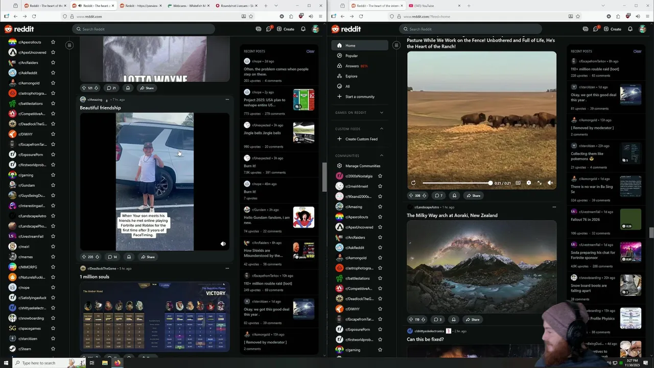Favorite r/gaming star in left window
654x368 pixels.
(53, 175)
